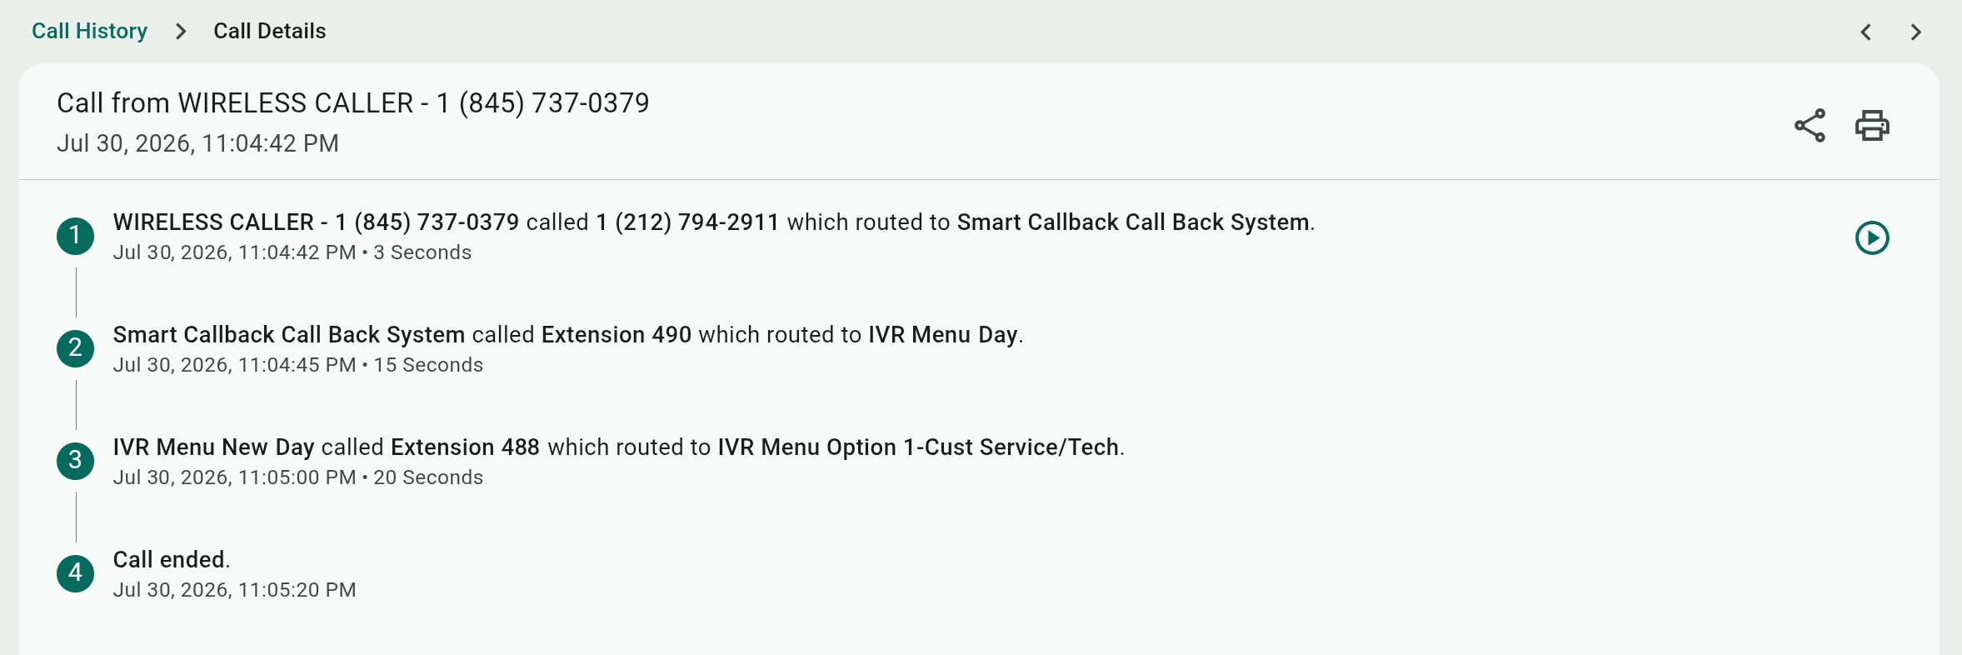Click the Call Details breadcrumb label
1962x655 pixels.
point(270,31)
